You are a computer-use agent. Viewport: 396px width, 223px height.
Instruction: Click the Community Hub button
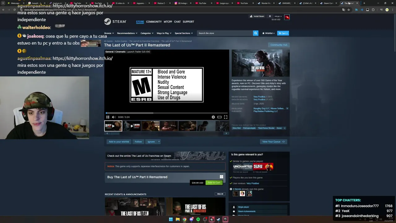[279, 45]
